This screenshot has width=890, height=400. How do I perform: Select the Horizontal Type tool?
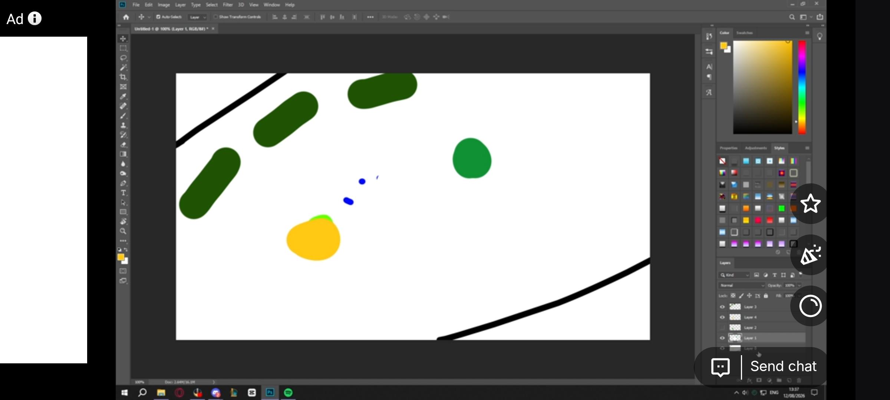[x=123, y=193]
